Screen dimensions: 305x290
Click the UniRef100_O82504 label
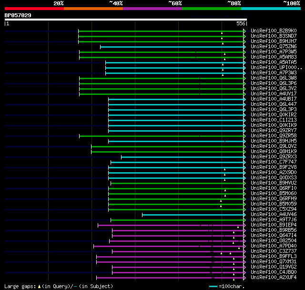[x=274, y=241]
